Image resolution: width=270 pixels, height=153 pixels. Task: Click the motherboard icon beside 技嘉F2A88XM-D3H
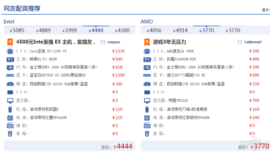(147, 60)
